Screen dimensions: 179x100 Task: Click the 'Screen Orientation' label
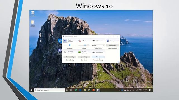pyautogui.click(x=112, y=49)
